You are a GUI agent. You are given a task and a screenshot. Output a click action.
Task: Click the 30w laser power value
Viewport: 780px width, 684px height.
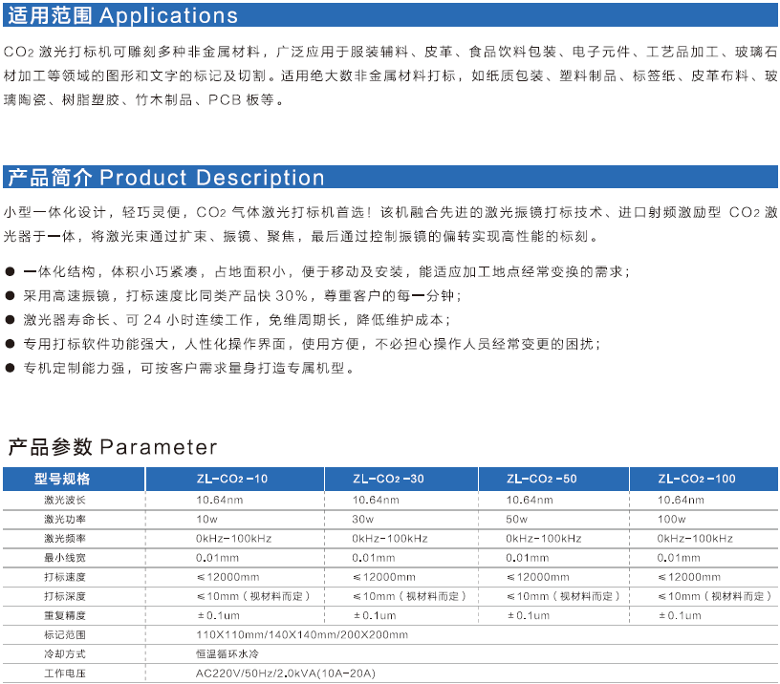(x=364, y=519)
